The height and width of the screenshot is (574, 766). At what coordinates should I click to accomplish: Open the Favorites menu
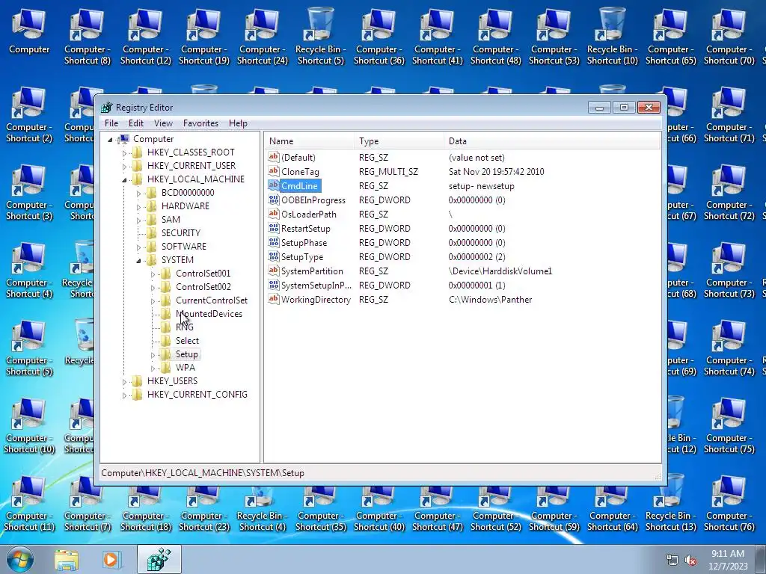(x=200, y=123)
